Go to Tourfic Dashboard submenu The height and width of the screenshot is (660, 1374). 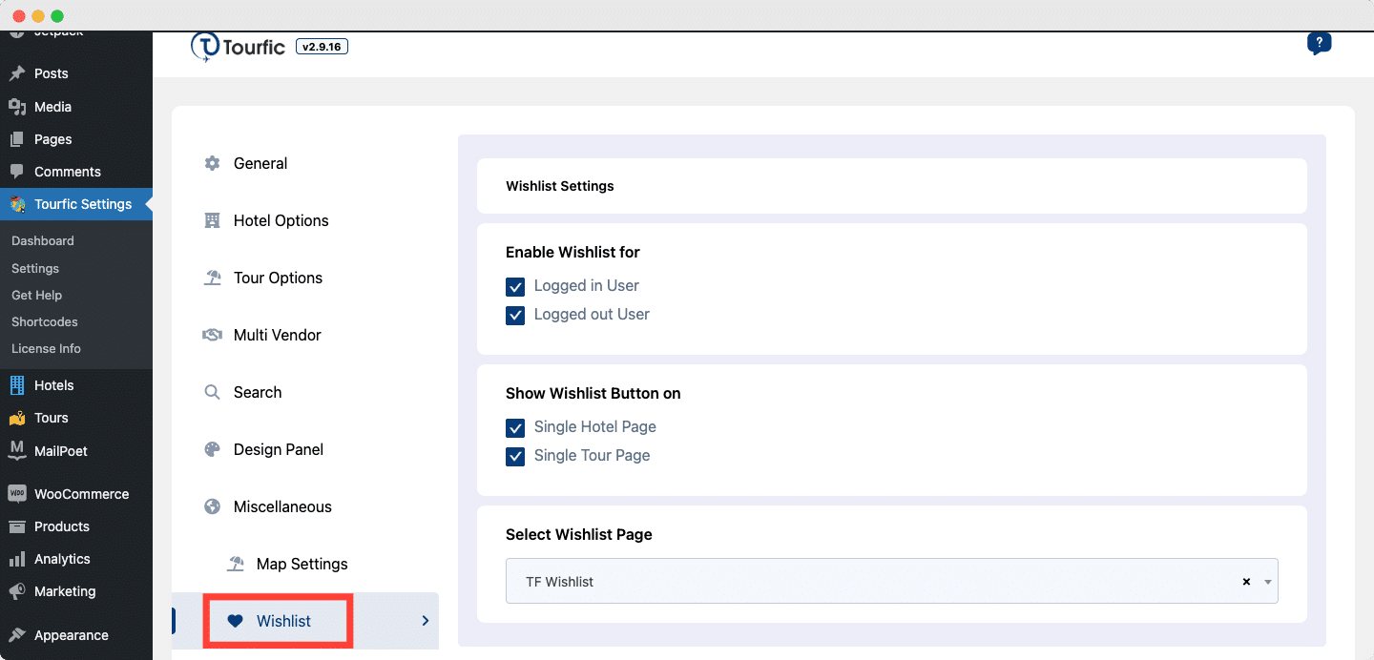point(43,241)
